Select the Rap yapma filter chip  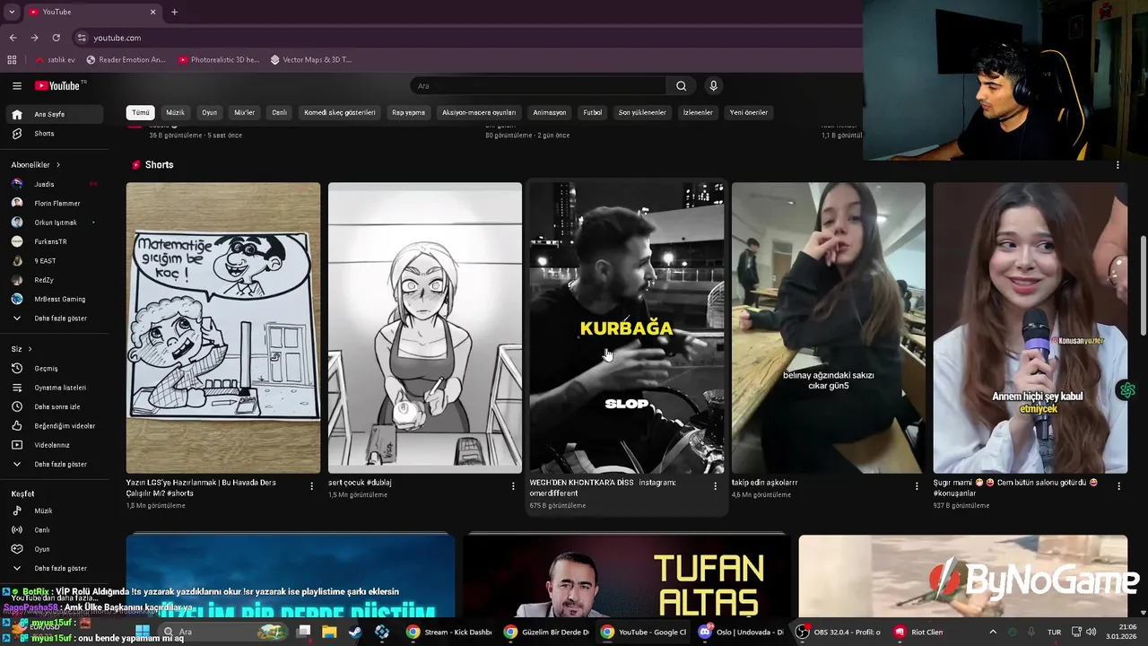[x=409, y=112]
